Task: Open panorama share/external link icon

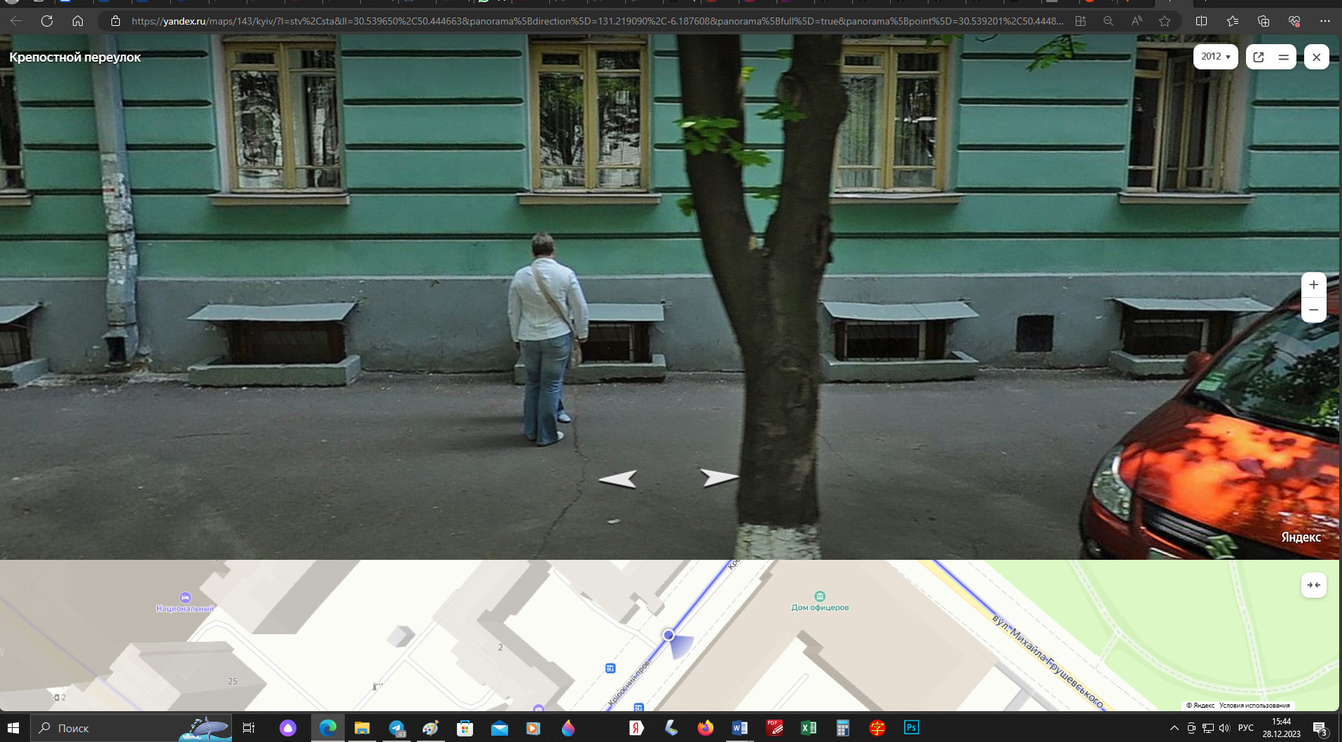Action: tap(1259, 57)
